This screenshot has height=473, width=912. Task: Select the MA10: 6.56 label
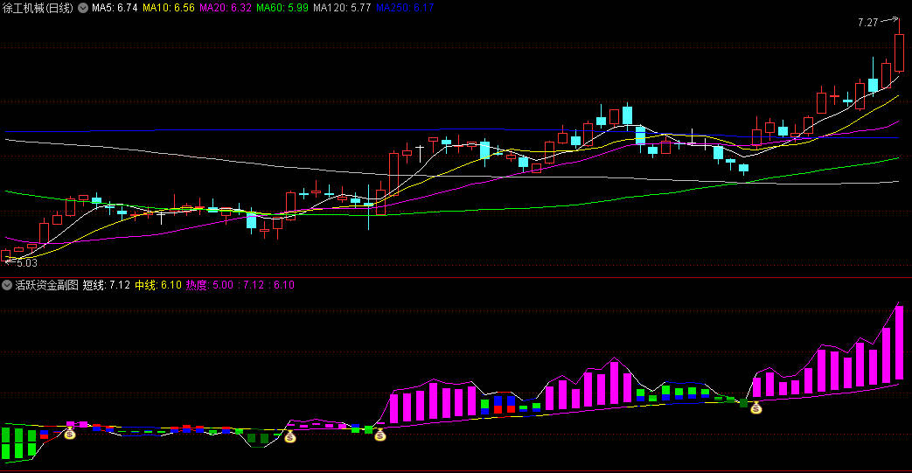pos(169,8)
